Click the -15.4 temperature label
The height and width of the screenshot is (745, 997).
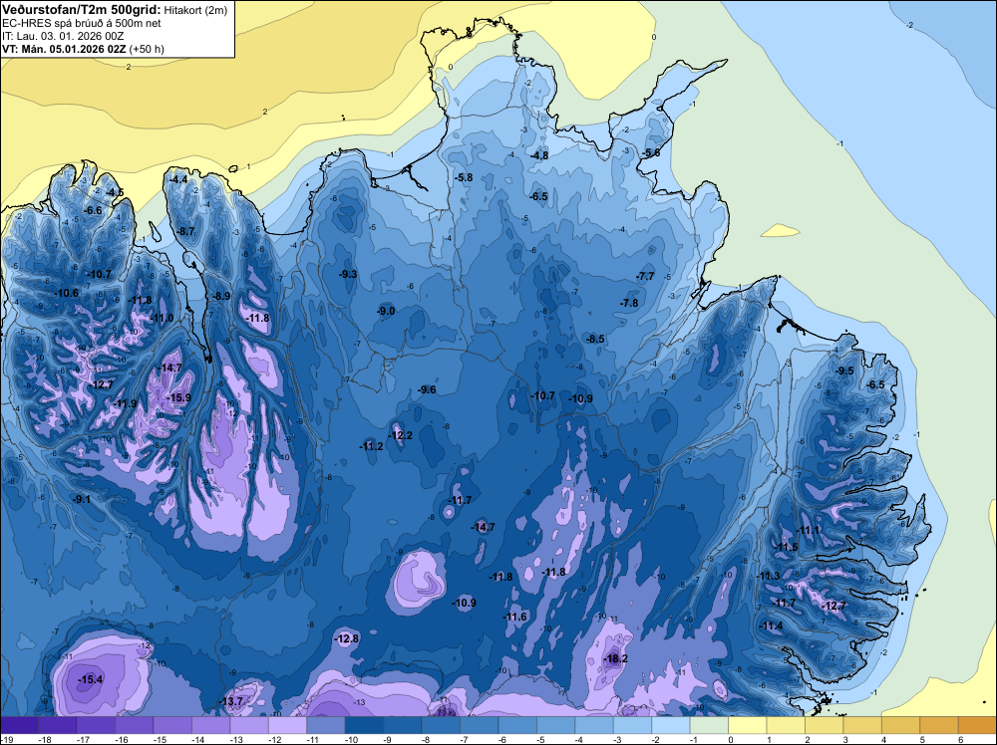(91, 679)
